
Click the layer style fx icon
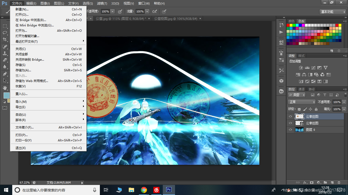point(305,183)
